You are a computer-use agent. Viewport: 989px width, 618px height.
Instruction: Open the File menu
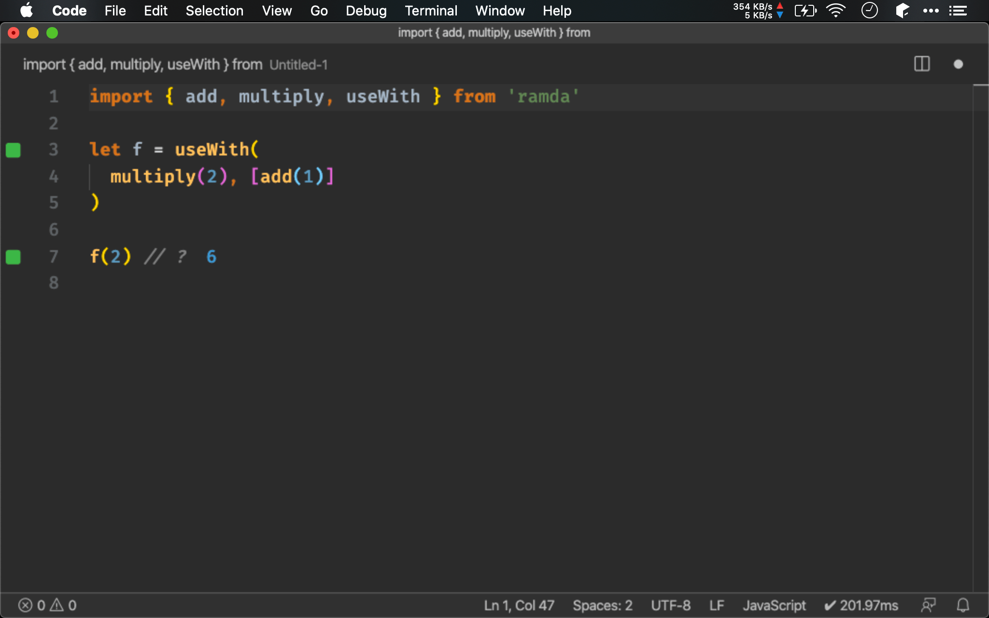(x=115, y=11)
